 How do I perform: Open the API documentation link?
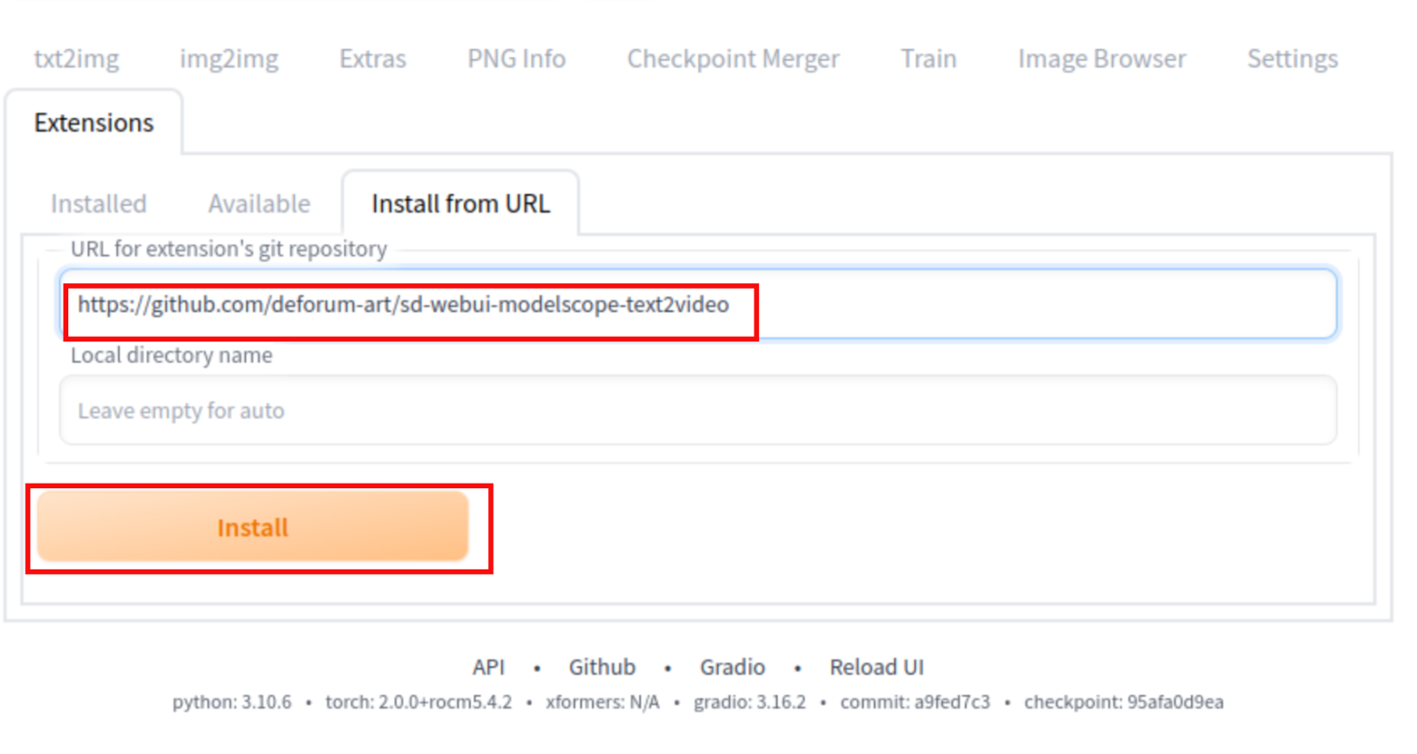tap(490, 666)
